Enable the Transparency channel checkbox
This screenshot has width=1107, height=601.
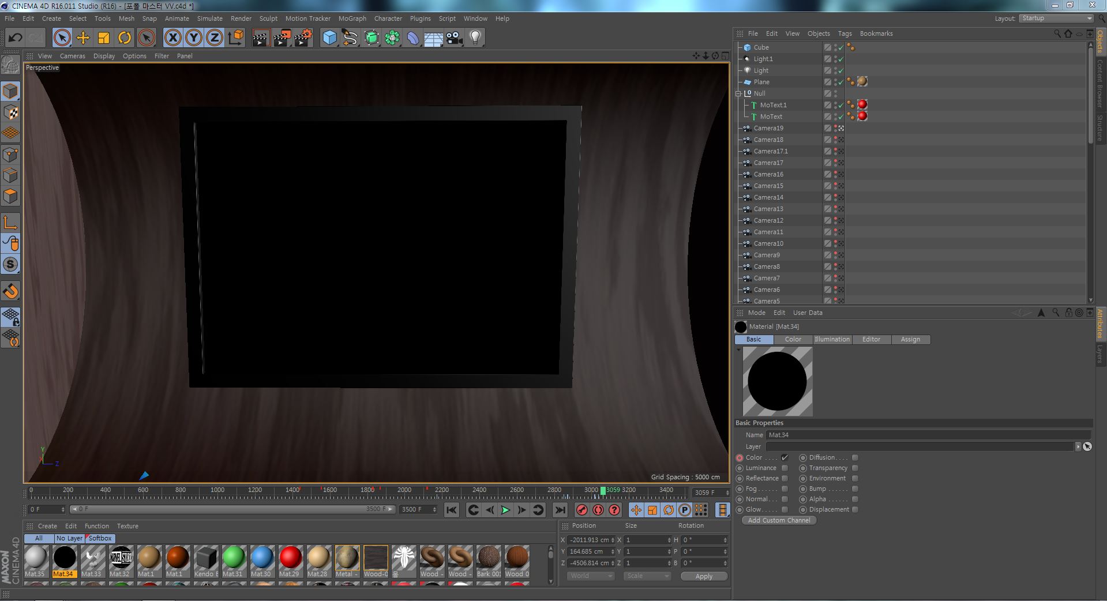click(x=855, y=468)
